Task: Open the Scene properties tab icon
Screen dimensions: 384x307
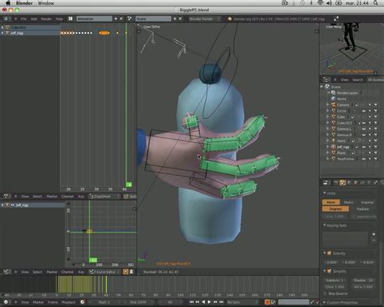Action: coord(343,183)
